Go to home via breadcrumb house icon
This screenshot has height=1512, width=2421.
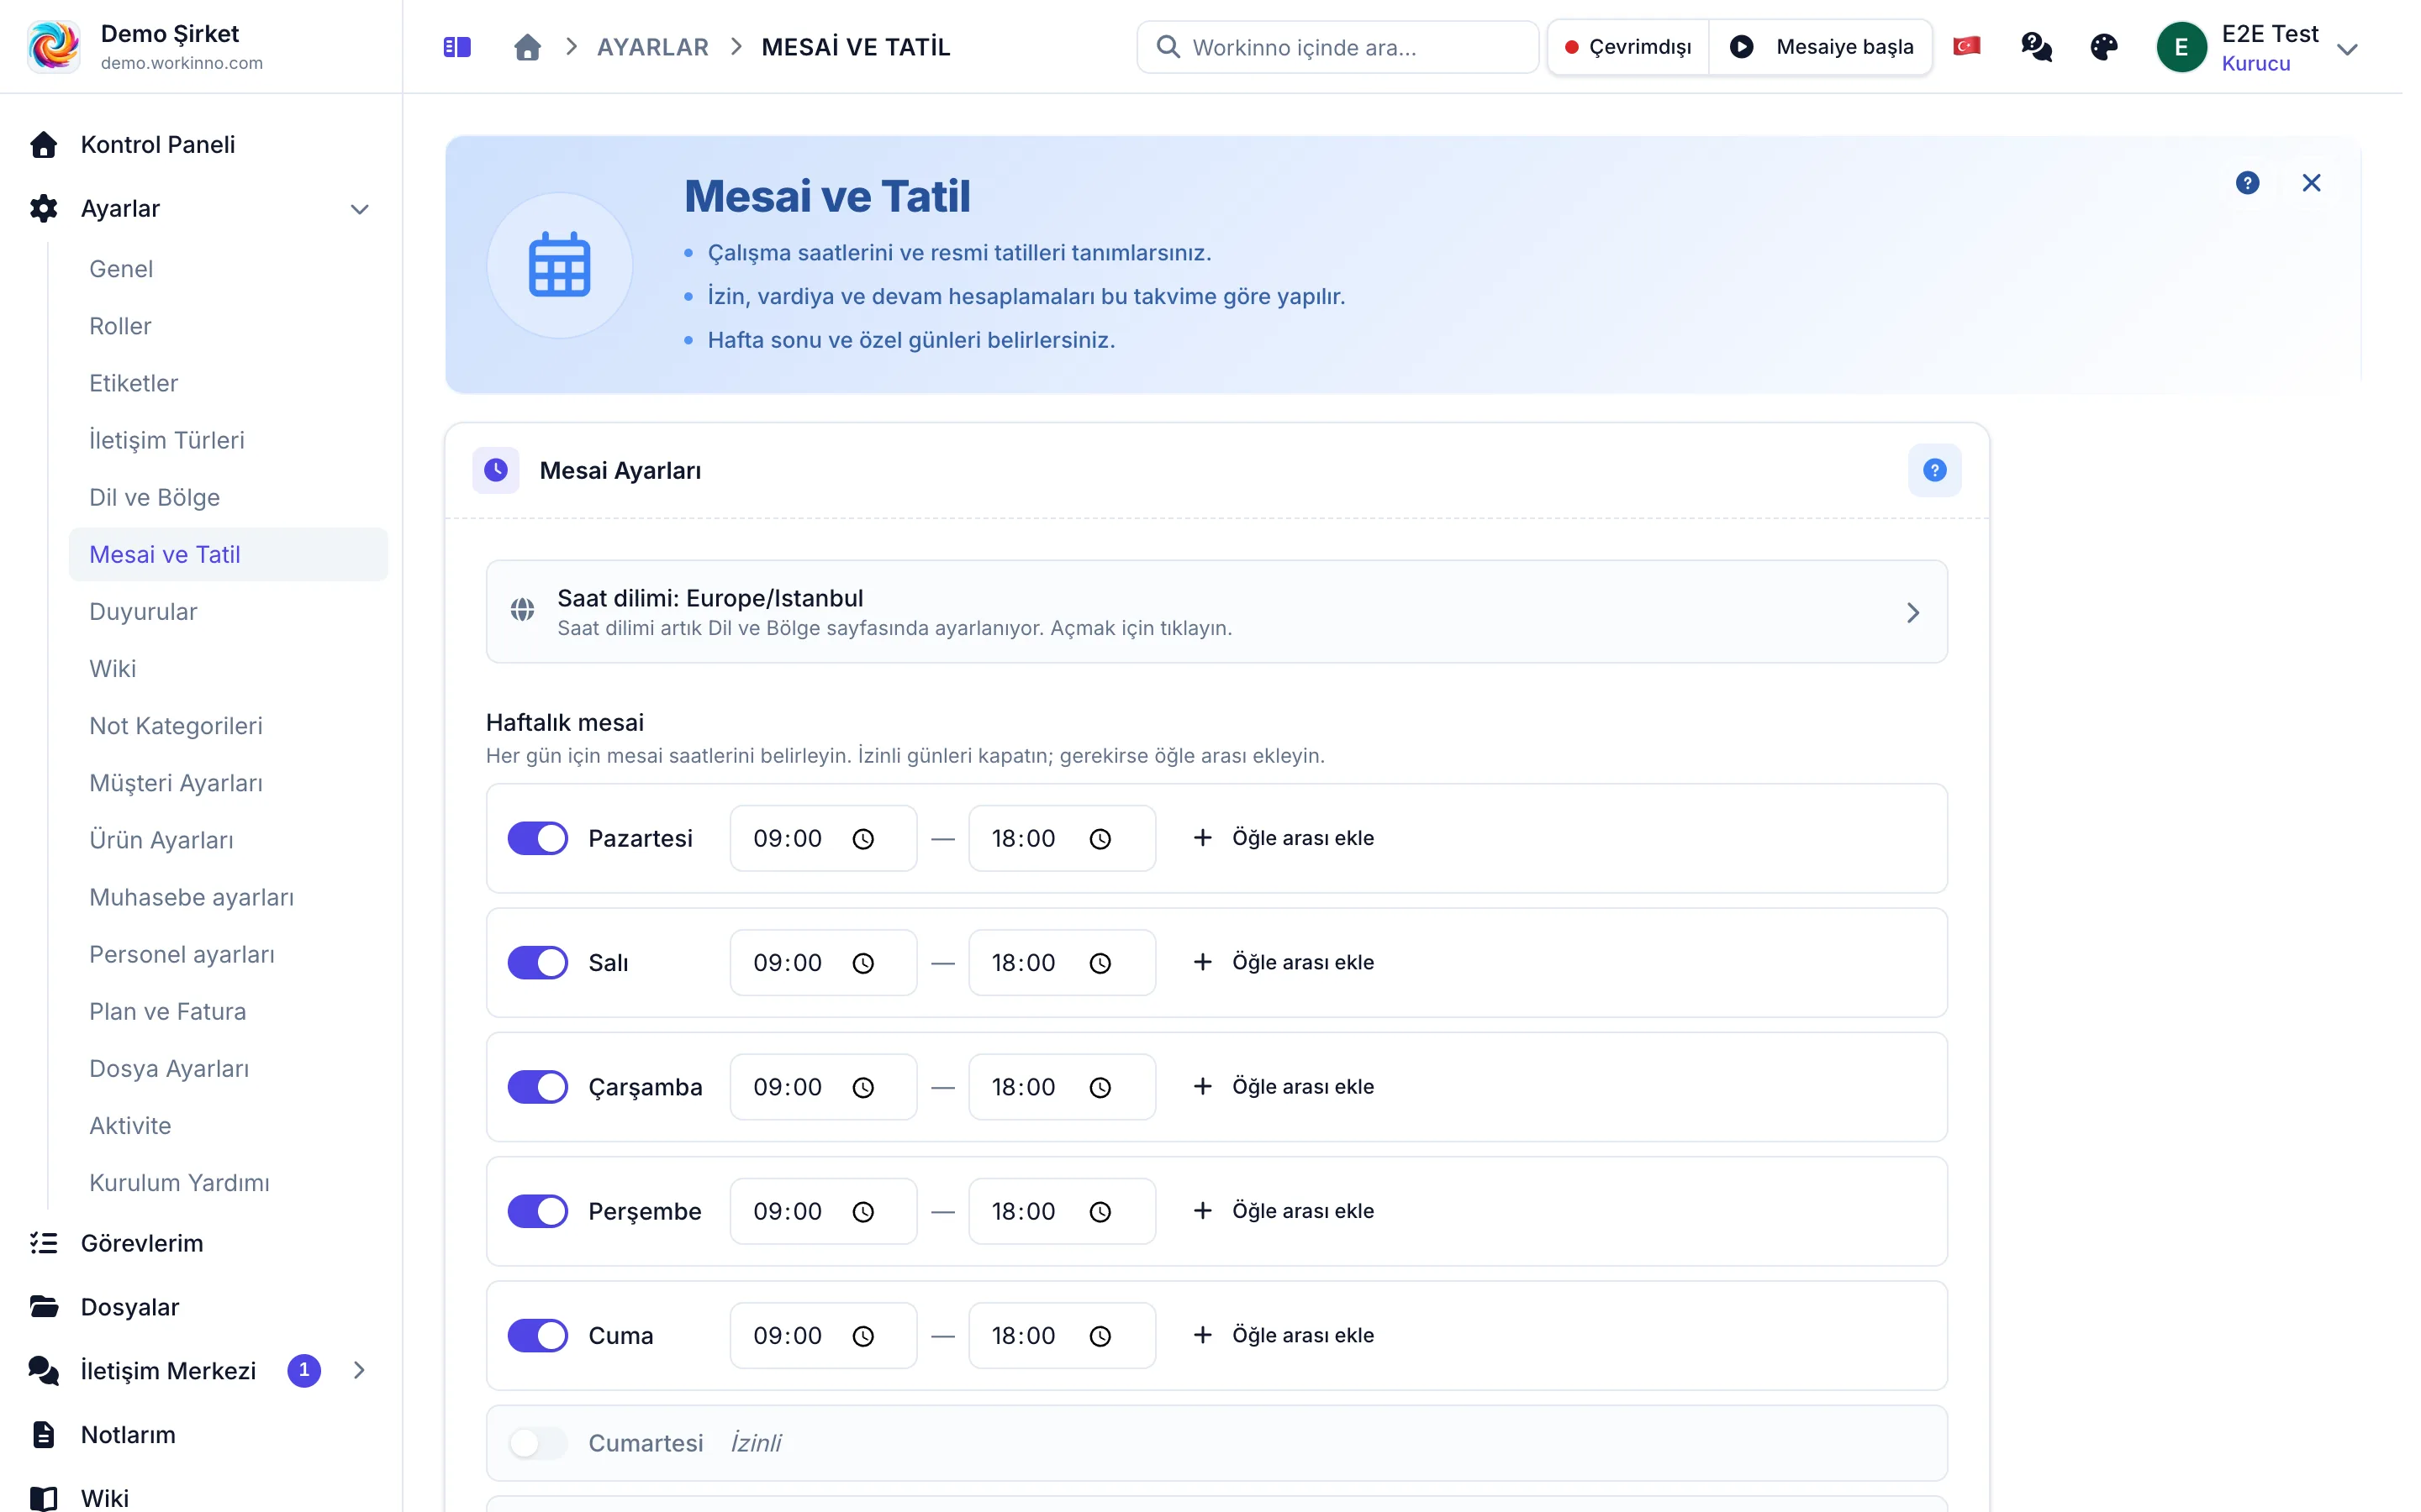[527, 47]
